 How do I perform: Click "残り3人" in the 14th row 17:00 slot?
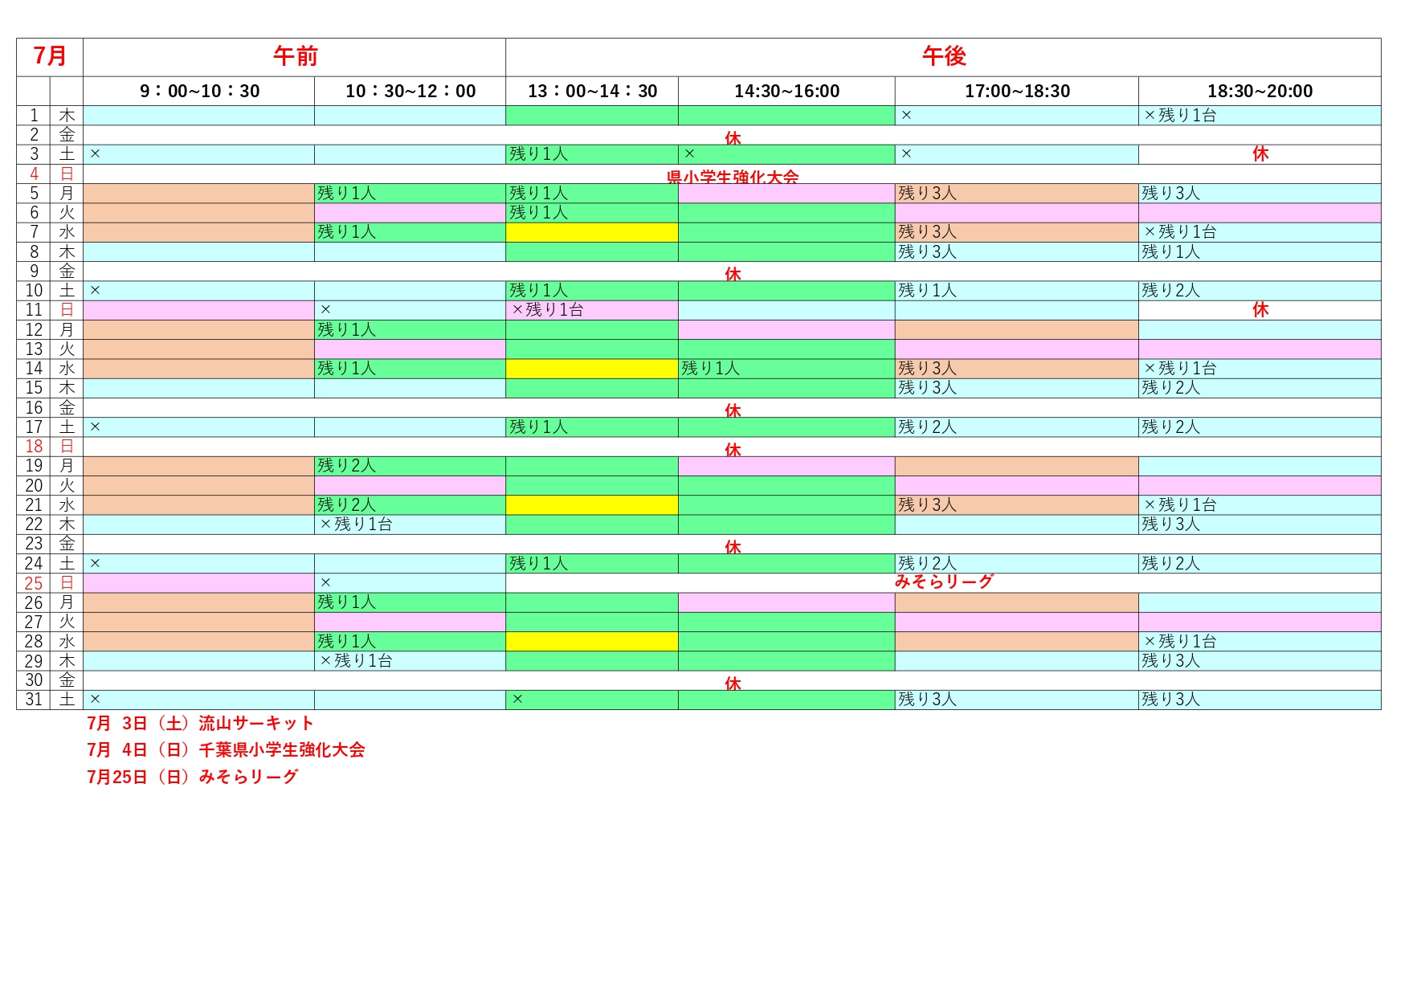[x=927, y=369]
